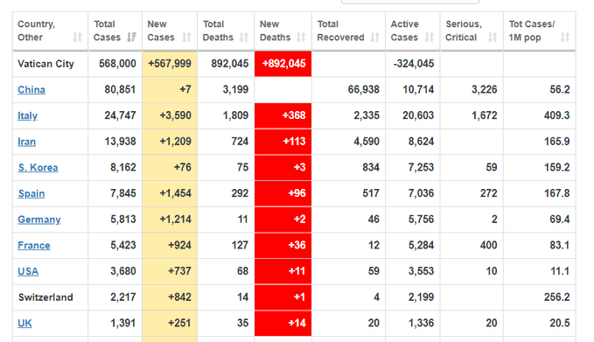Sort by Country, Other column arrows
594x342 pixels.
(77, 37)
